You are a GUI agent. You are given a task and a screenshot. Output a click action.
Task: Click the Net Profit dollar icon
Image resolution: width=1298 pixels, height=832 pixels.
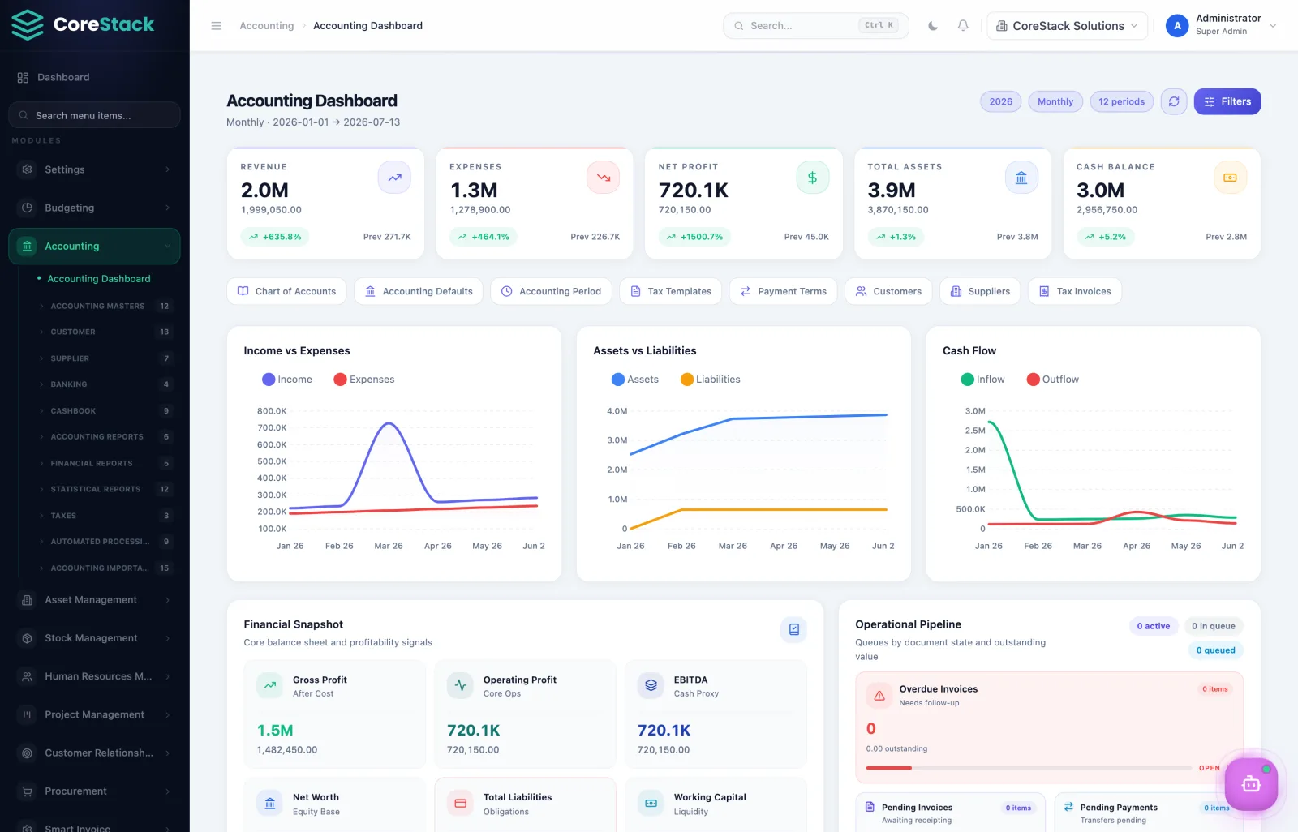(812, 178)
